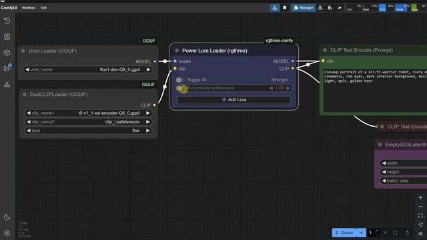Toggle link visibility eye icon
This screenshot has height=240, width=427.
[420, 234]
